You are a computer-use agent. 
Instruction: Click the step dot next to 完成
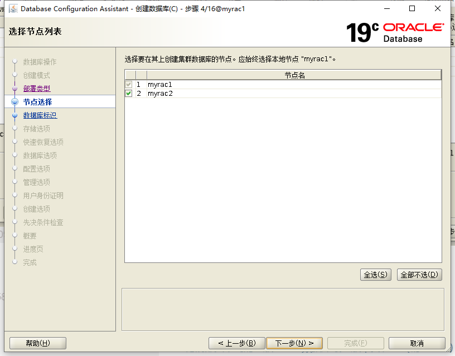click(x=15, y=262)
